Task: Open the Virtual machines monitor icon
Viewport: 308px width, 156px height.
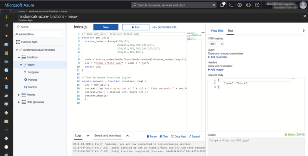Action: (6, 104)
